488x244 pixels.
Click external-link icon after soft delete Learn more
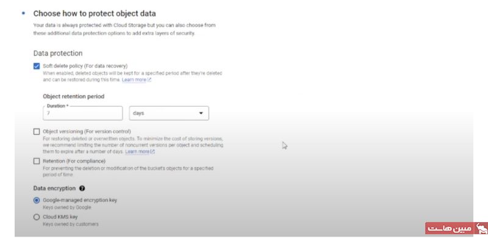(149, 80)
